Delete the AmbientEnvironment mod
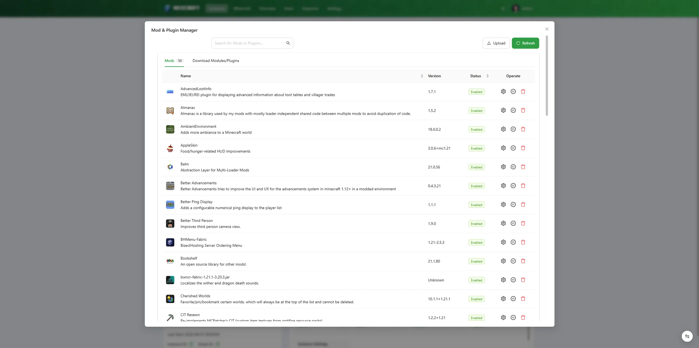 [523, 129]
